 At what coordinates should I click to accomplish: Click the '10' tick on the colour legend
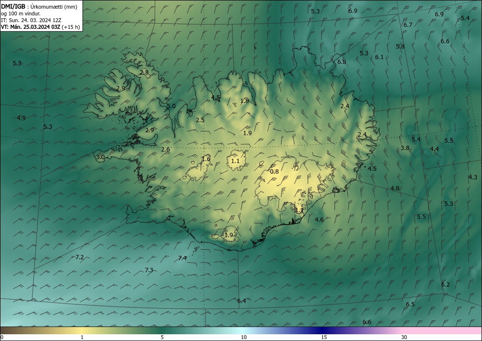pos(243,337)
